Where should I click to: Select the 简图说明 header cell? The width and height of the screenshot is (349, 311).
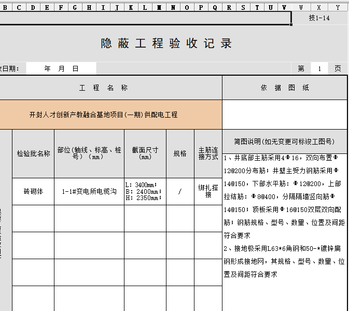[x=285, y=142]
